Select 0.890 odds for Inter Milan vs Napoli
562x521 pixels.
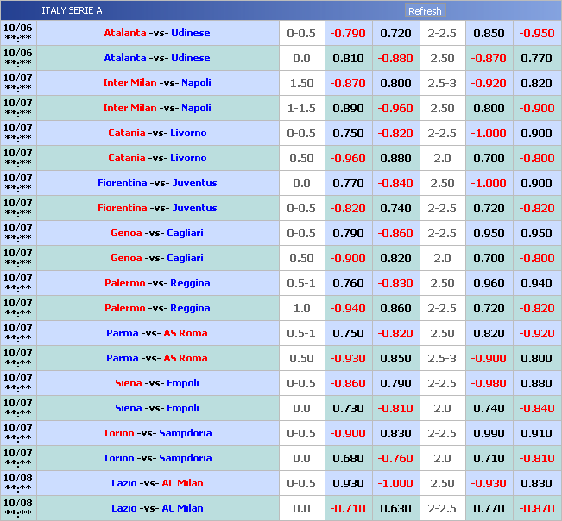pos(348,109)
